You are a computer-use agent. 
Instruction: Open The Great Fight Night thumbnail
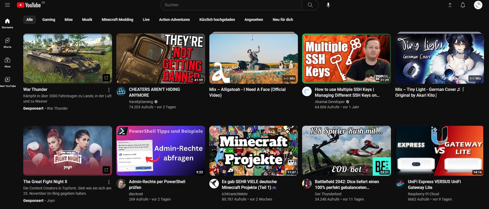coord(68,151)
